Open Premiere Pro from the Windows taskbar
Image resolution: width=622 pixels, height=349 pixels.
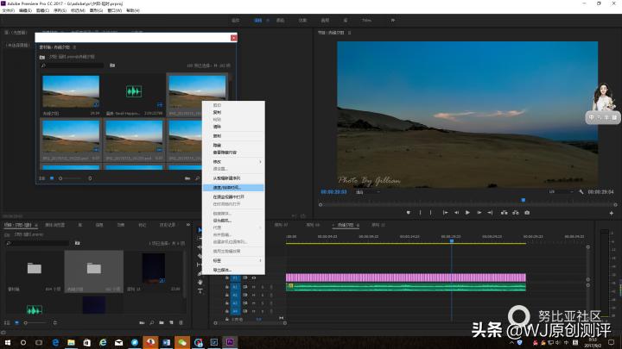230,341
